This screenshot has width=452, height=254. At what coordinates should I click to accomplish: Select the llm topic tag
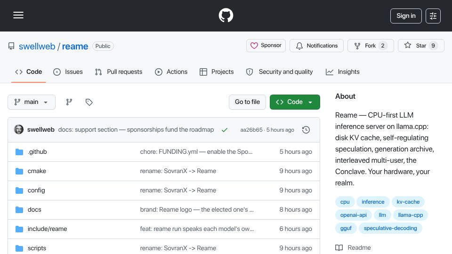point(382,215)
